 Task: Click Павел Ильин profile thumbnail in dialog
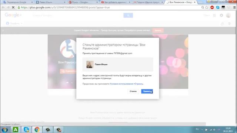click(90, 64)
